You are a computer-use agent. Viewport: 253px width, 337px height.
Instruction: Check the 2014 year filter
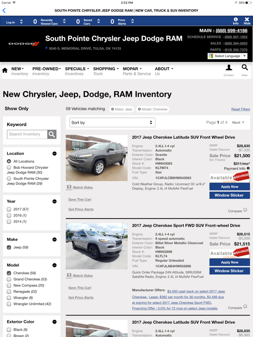(9, 222)
